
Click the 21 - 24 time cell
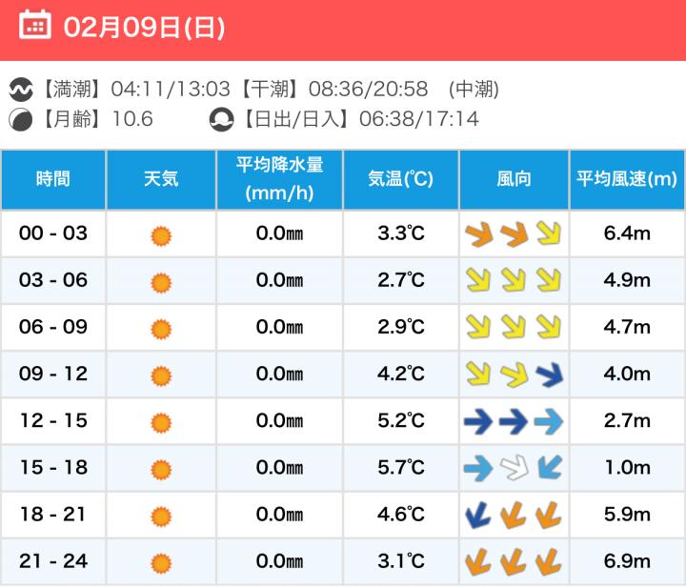coord(53,561)
